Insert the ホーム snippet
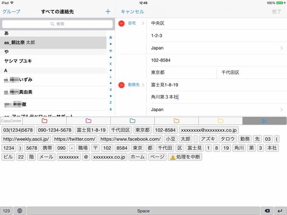This screenshot has width=287, height=215. [x=138, y=157]
